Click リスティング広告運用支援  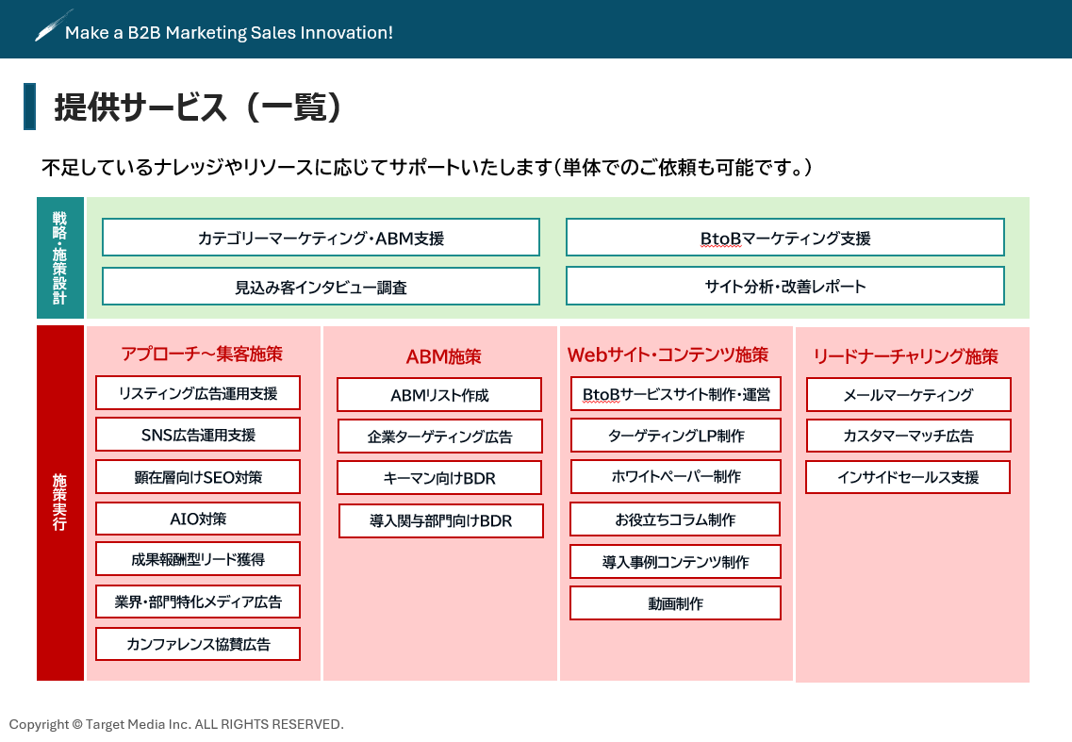click(x=197, y=393)
